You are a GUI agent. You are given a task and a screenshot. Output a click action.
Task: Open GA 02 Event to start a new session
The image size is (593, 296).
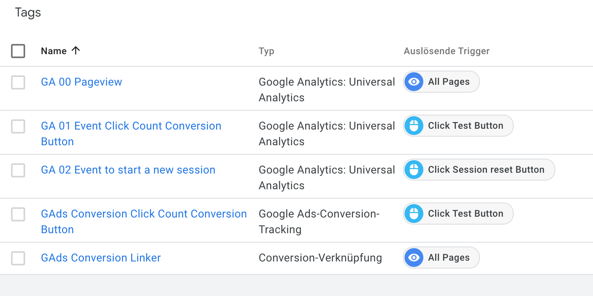(128, 170)
